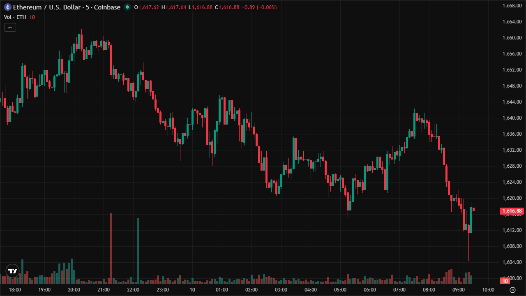Click the 1,640.00 price axis label
Viewport: 526px width, 296px height.
(512, 118)
